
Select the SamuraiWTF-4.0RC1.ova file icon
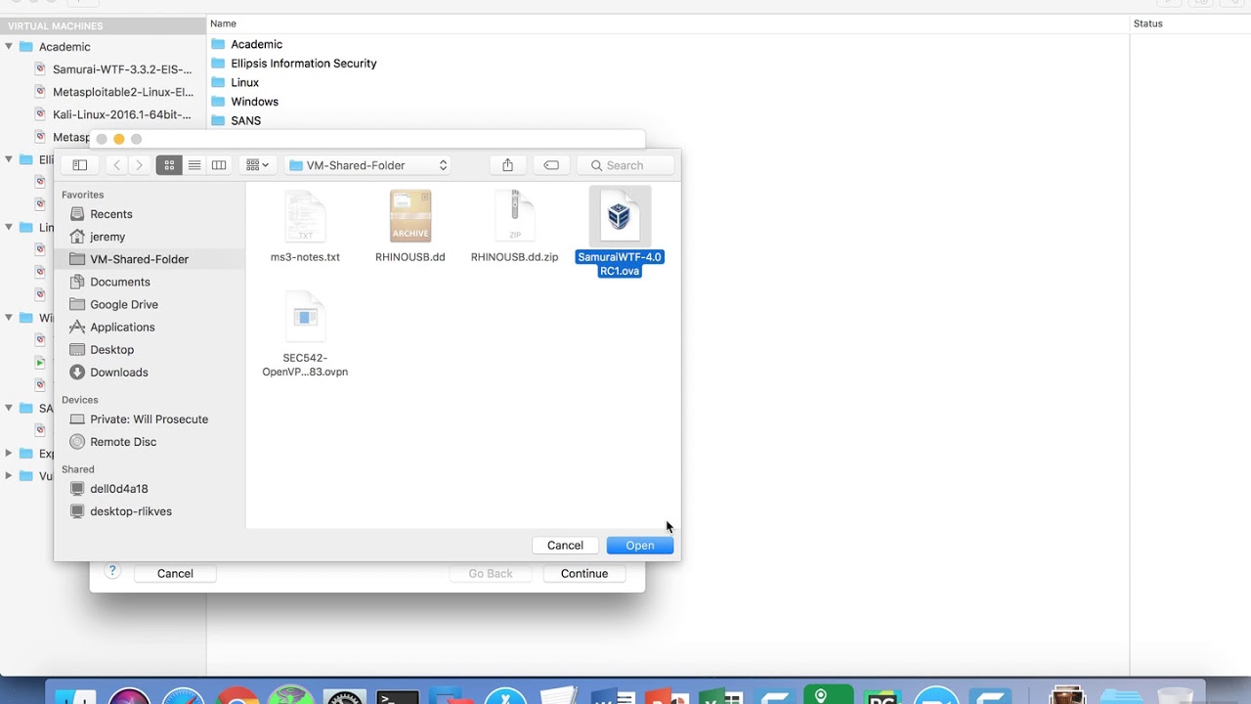click(x=620, y=216)
